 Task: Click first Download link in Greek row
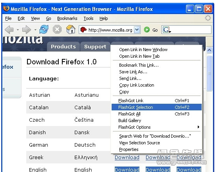click(127, 158)
